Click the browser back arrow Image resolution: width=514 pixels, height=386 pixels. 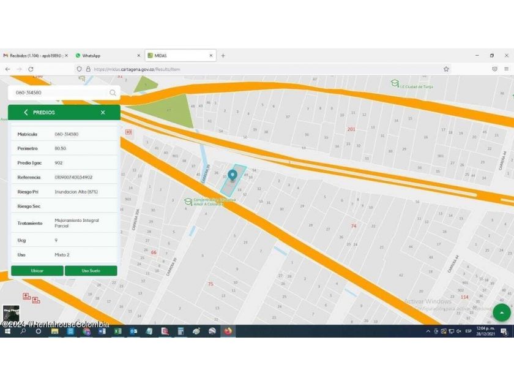point(8,69)
